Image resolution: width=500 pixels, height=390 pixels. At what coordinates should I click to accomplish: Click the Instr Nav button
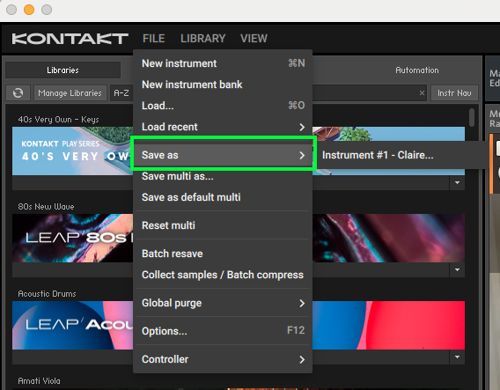tap(454, 92)
